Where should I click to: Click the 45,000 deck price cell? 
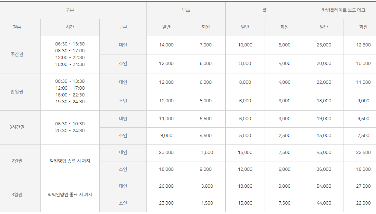click(324, 153)
